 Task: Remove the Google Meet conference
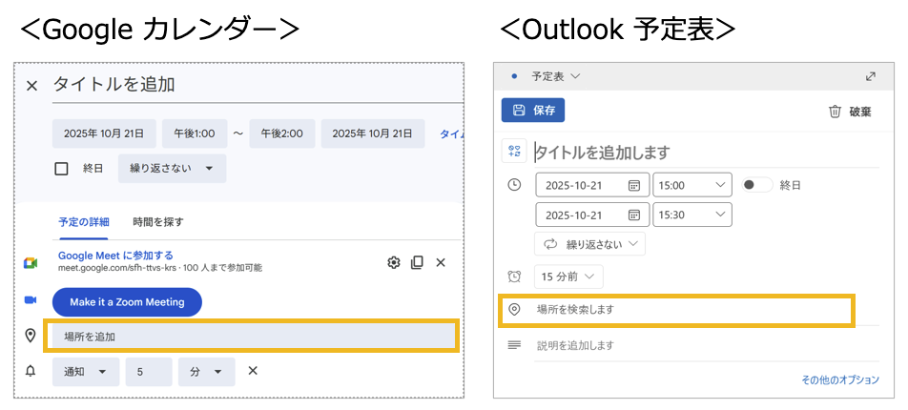pyautogui.click(x=441, y=262)
